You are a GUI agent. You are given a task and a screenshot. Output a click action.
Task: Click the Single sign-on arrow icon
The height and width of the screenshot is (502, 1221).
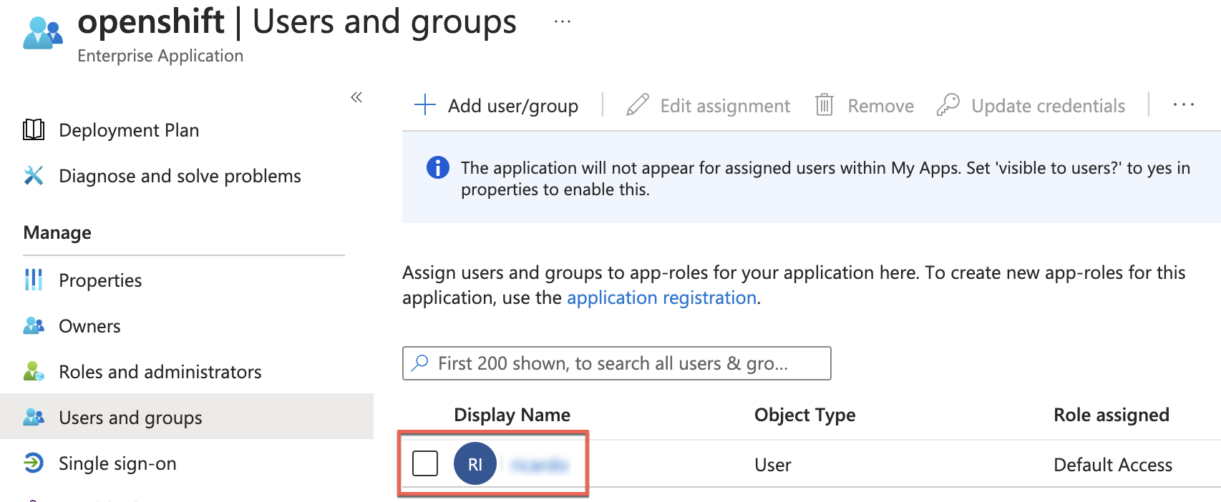click(34, 463)
